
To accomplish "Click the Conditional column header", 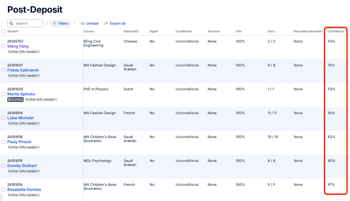I will (x=183, y=31).
